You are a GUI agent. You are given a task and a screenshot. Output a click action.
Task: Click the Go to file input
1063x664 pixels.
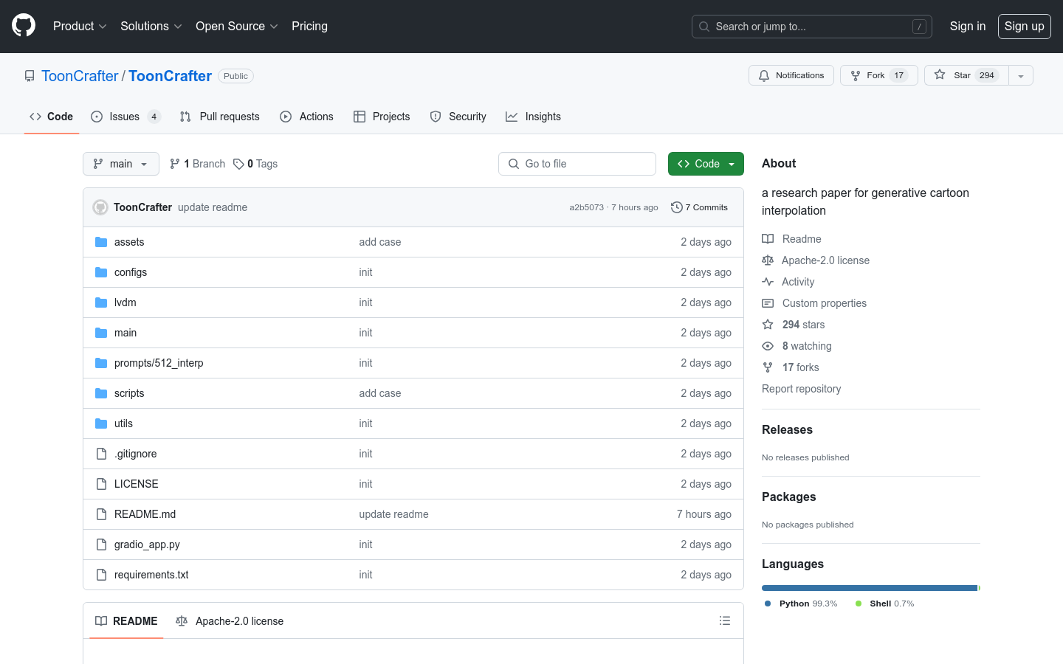point(577,164)
